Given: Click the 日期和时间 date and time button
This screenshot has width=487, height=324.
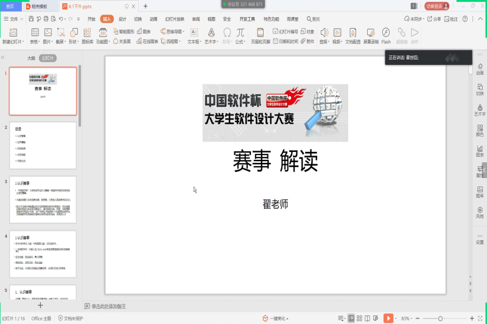Looking at the screenshot, I should click(286, 41).
